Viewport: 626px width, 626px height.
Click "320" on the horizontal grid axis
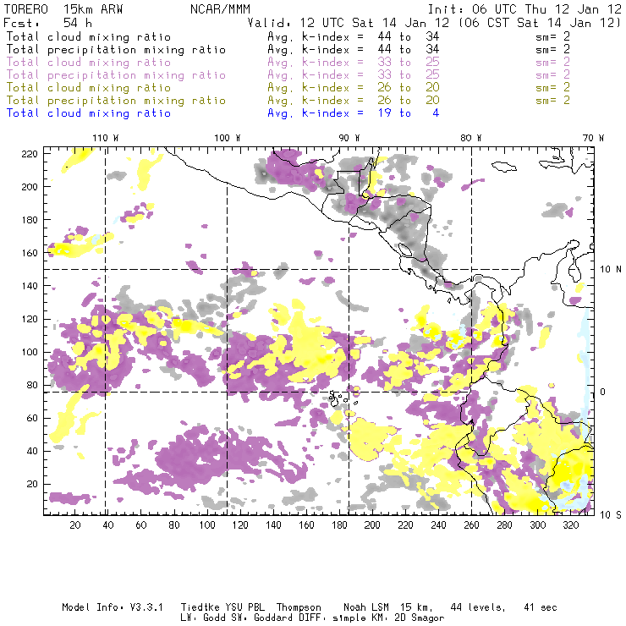point(570,525)
